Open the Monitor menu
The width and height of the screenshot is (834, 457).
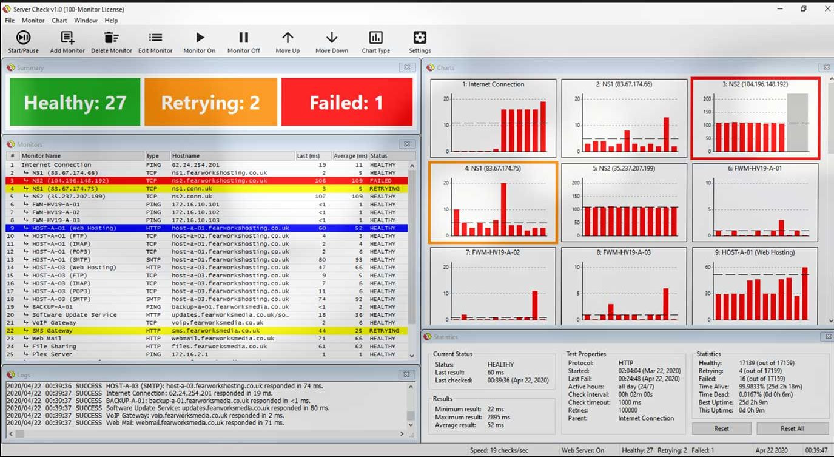pyautogui.click(x=33, y=20)
